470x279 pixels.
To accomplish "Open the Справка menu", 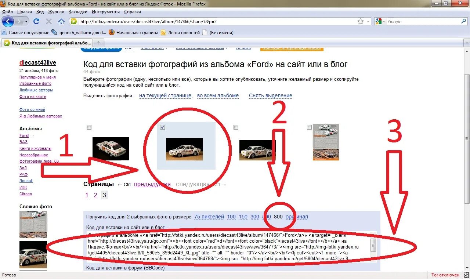I will coord(133,12).
